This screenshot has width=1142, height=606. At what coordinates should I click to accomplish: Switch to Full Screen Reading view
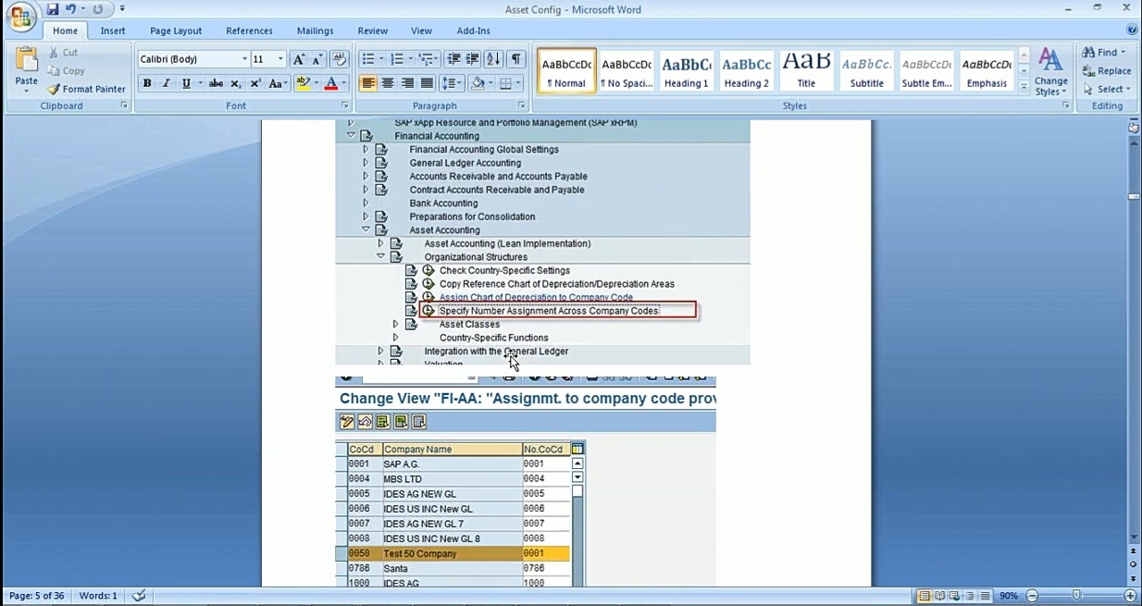(939, 596)
